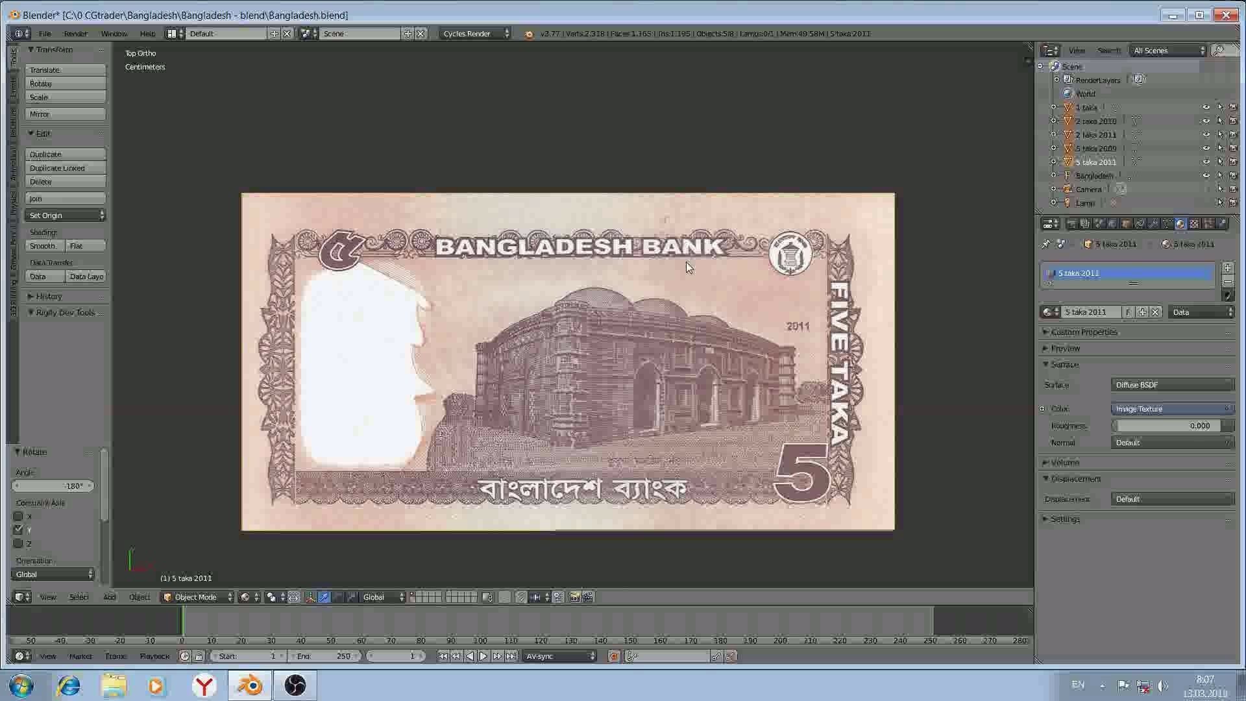The width and height of the screenshot is (1246, 701).
Task: Click the Texture properties tab icon
Action: pos(1194,223)
